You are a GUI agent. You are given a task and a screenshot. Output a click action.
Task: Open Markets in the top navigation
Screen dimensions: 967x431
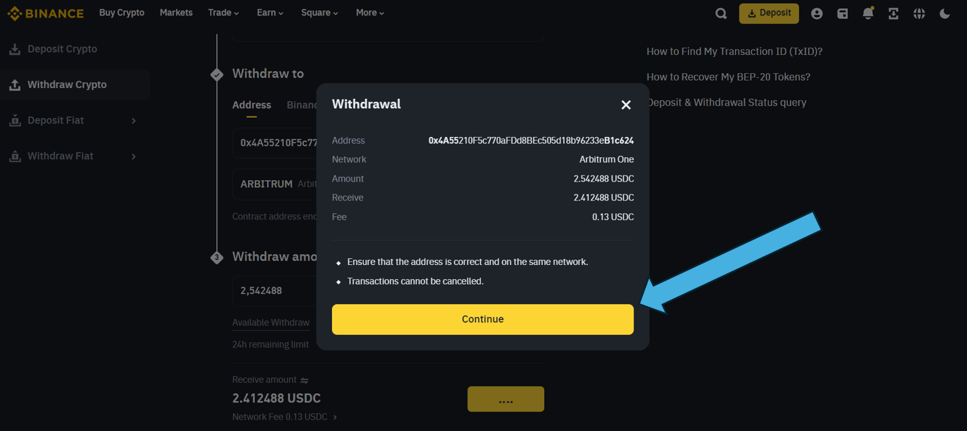176,13
